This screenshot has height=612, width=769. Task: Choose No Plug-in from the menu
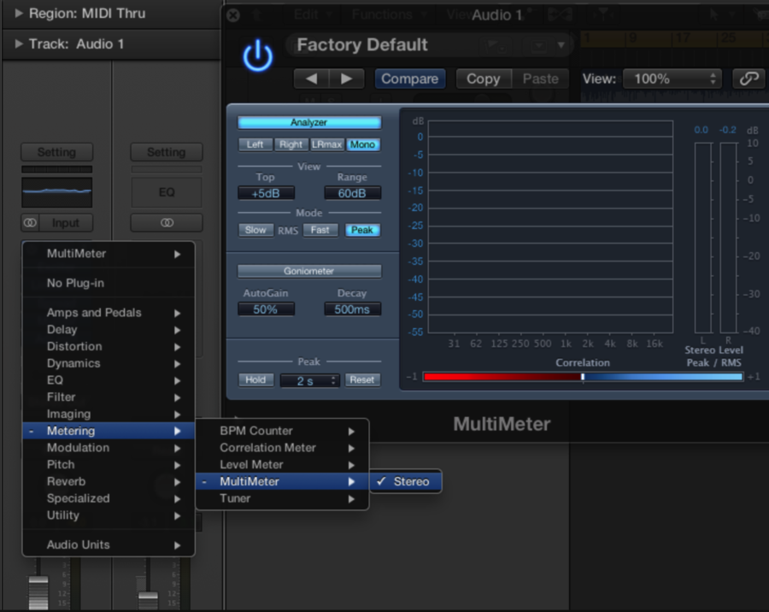pos(109,283)
